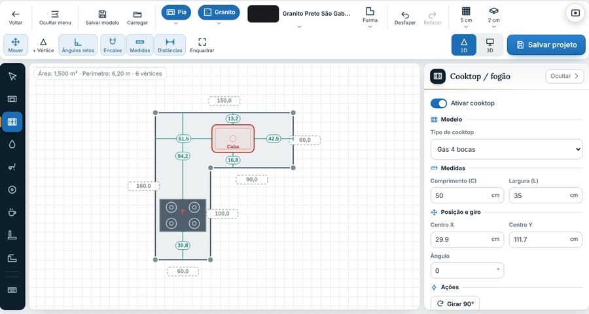Toggle Medidas display
The height and width of the screenshot is (314, 589).
pyautogui.click(x=140, y=45)
